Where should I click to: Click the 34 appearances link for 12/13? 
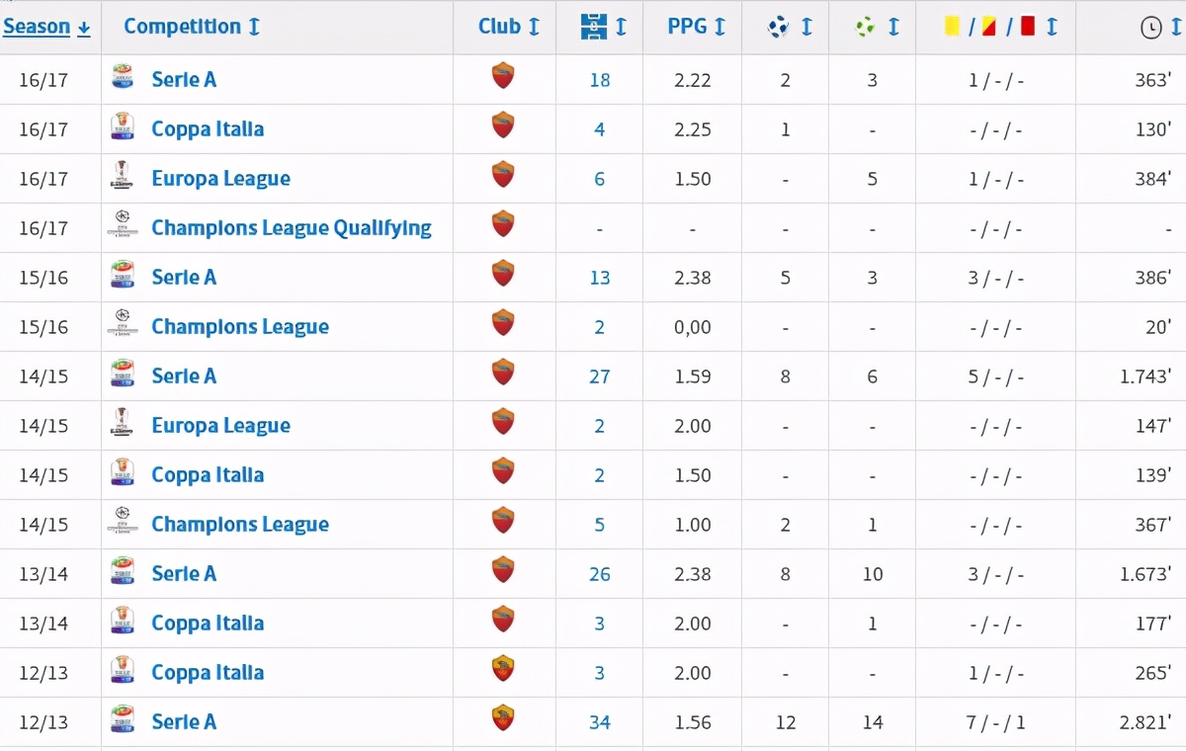[x=600, y=722]
